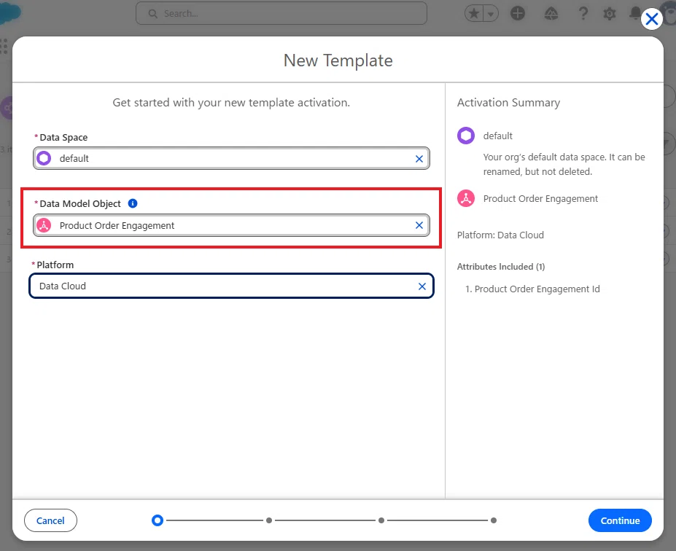Click 'Product Order Engagement Id' attribute
Screen dimensions: 676x551
537,289
